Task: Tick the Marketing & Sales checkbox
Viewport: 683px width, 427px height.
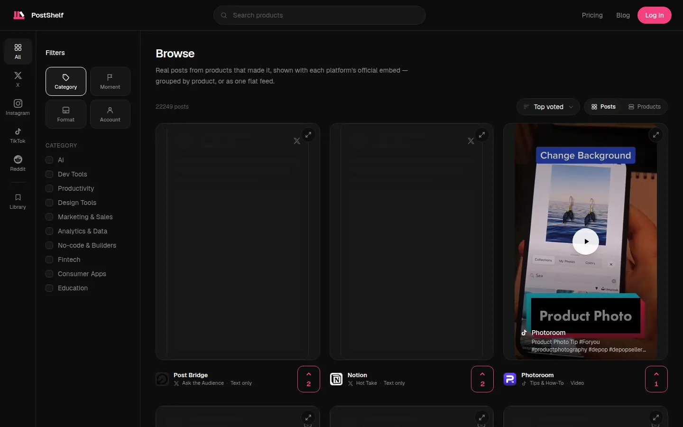Action: 49,217
